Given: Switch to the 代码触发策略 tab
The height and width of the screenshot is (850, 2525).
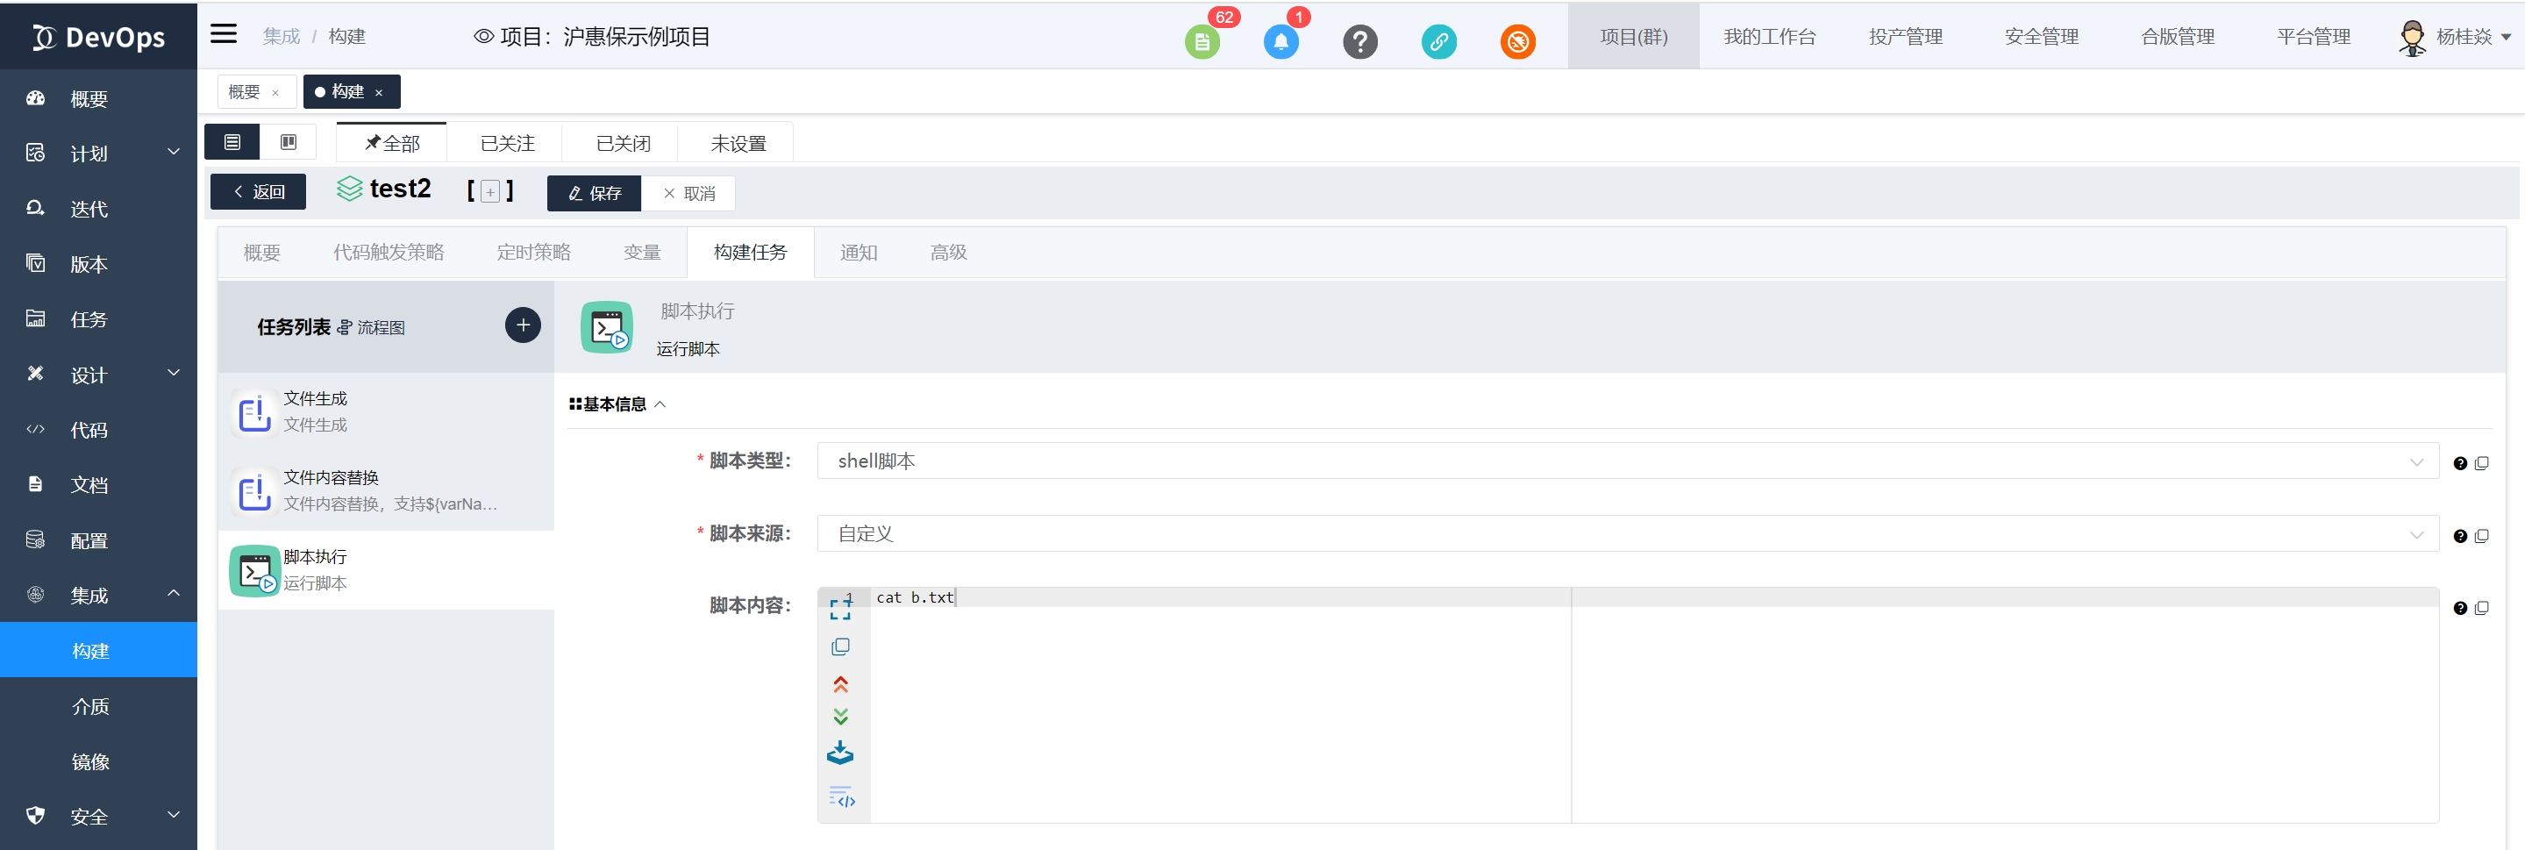Looking at the screenshot, I should pyautogui.click(x=389, y=252).
